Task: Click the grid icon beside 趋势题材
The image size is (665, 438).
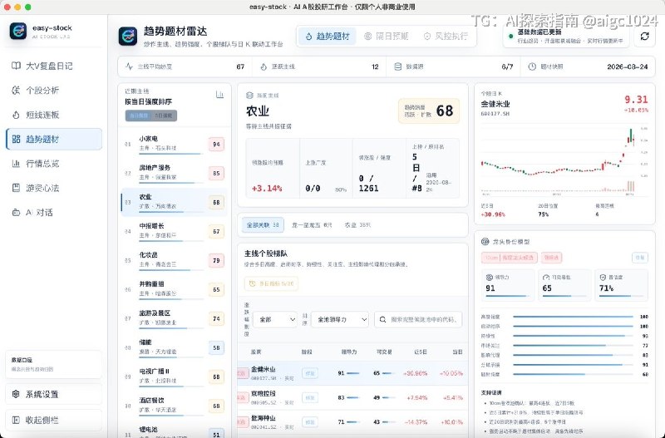Action: click(x=16, y=139)
